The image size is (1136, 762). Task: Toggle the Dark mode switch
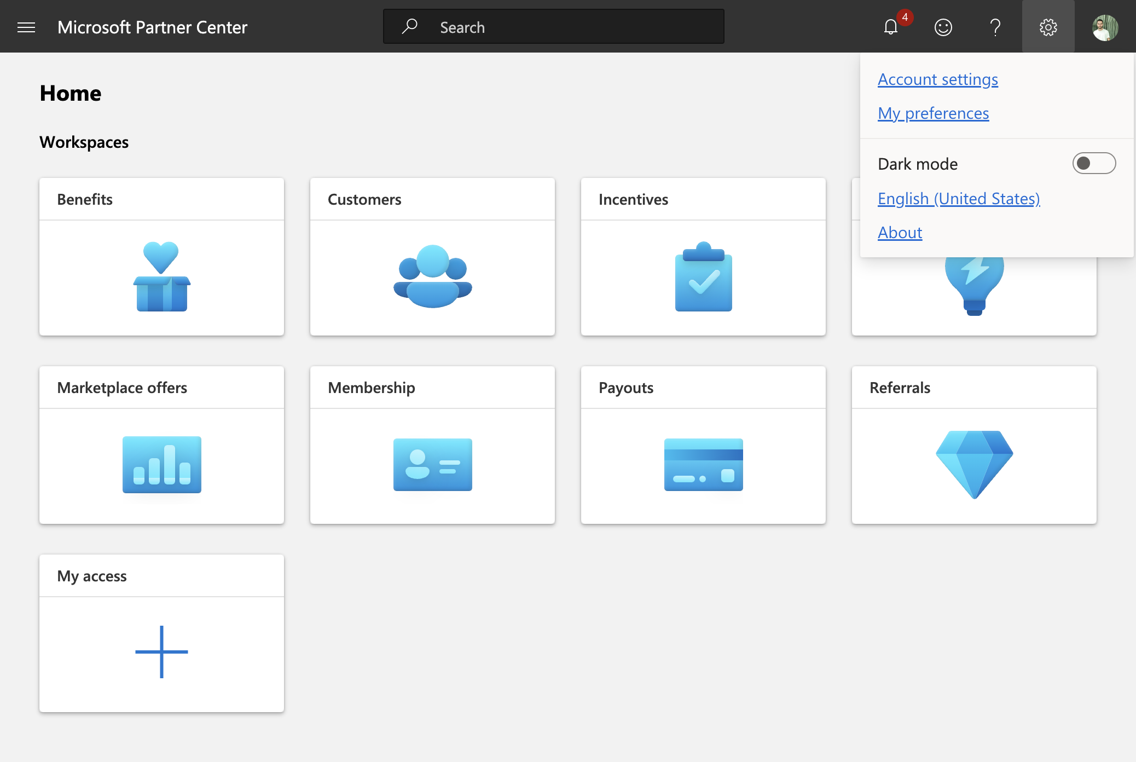(x=1094, y=163)
